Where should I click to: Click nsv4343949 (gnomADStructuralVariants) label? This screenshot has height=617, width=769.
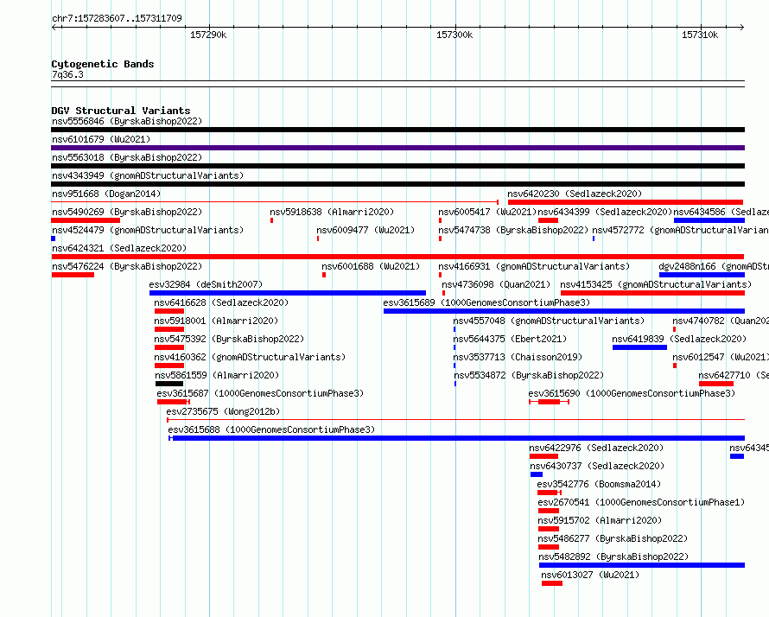[148, 175]
